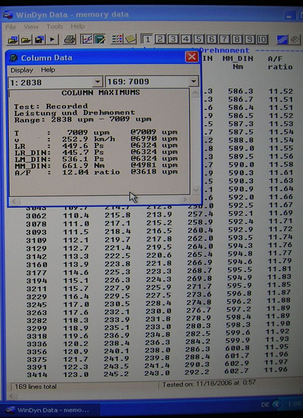
Task: Select page button 10 in toolbar
Action: (262, 39)
